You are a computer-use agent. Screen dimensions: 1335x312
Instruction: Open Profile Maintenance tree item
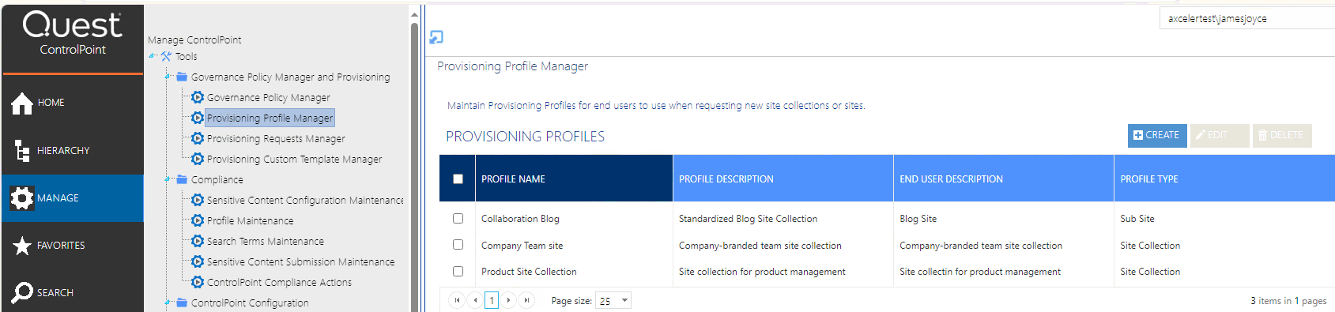pos(250,220)
